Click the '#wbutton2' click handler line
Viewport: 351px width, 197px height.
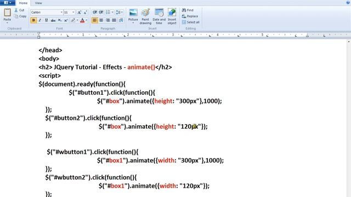pos(91,177)
